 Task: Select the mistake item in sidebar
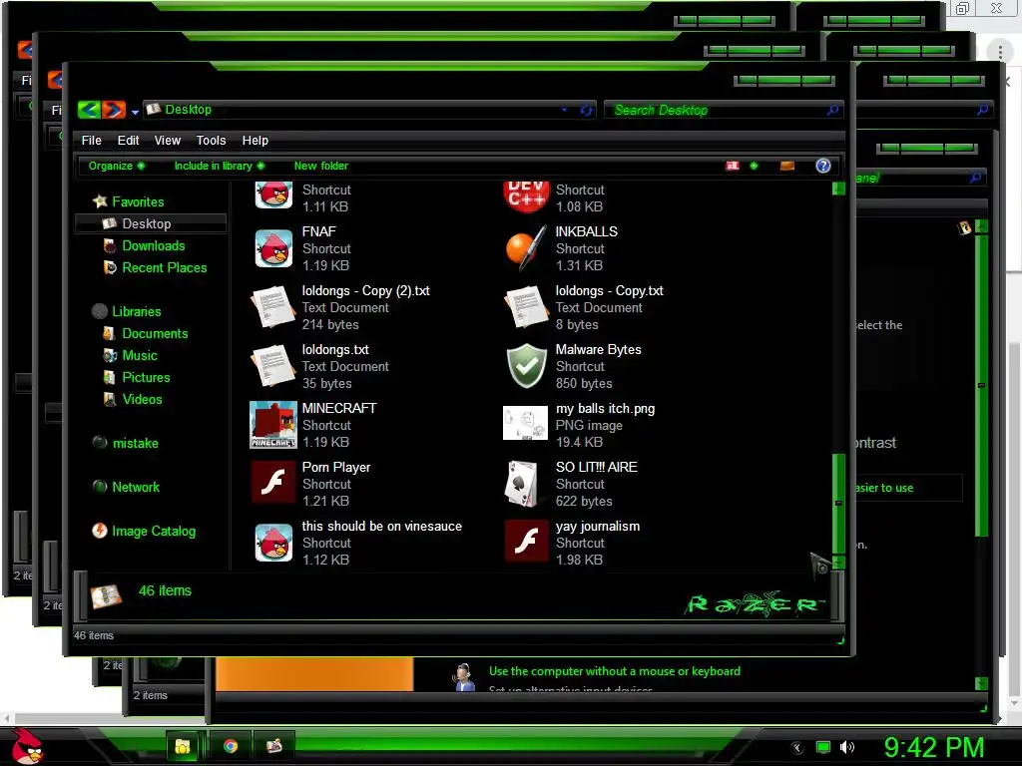coord(125,443)
